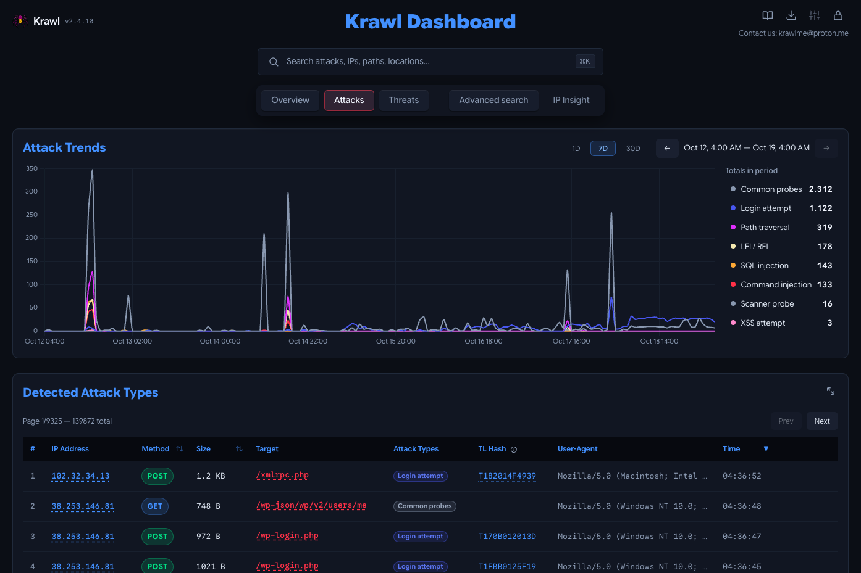The image size is (861, 573).
Task: Open the /xmlrpc.php target link
Action: point(282,475)
